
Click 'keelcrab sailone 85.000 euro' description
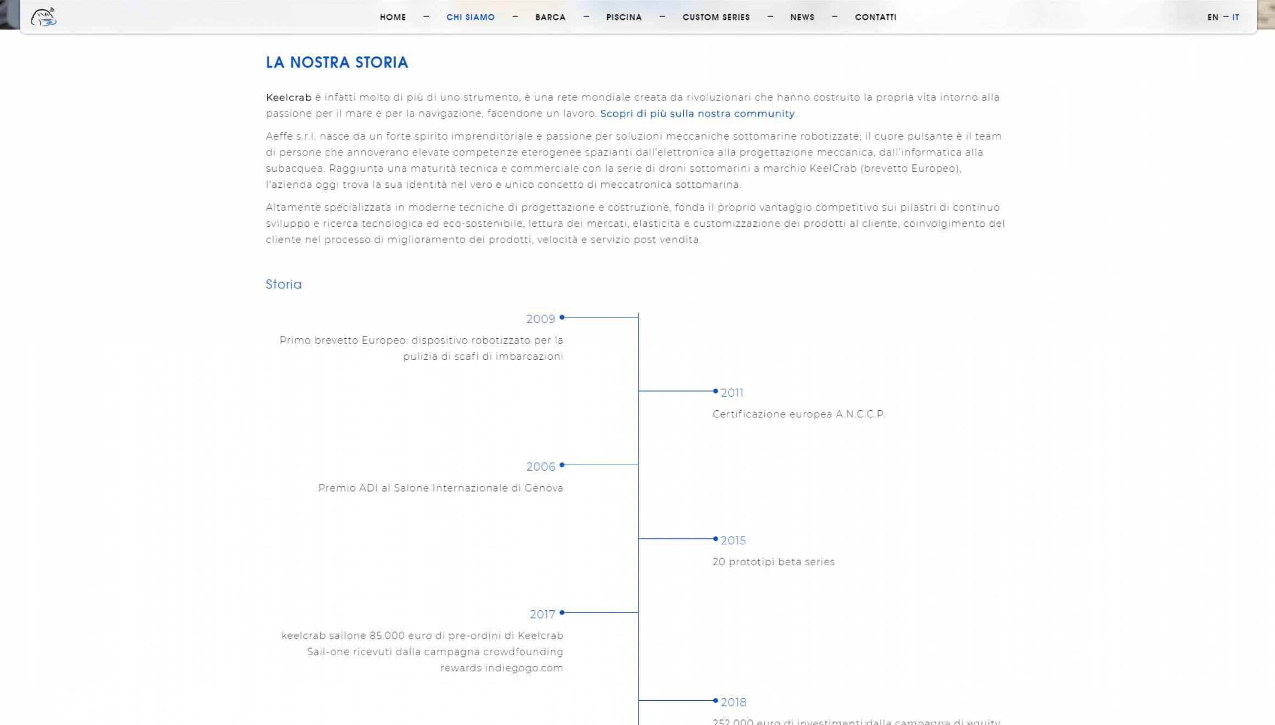click(x=422, y=651)
